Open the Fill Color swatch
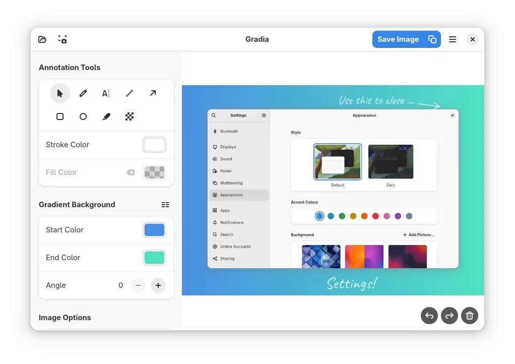 pos(154,172)
